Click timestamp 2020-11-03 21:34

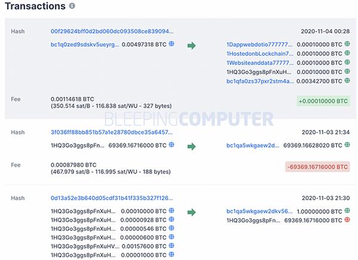click(326, 132)
